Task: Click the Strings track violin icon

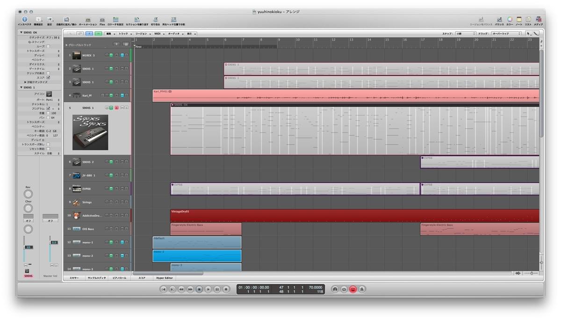Action: click(77, 202)
